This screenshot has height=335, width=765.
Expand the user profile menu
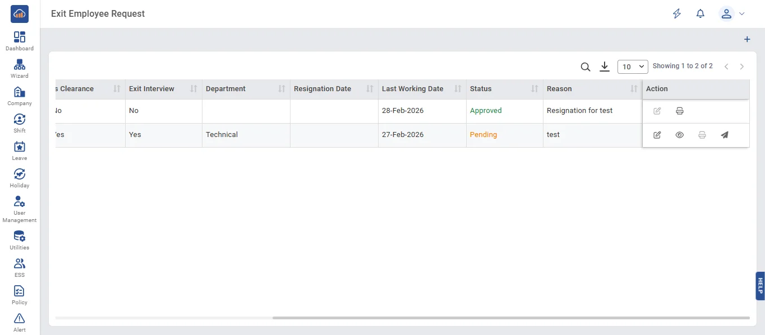(731, 14)
